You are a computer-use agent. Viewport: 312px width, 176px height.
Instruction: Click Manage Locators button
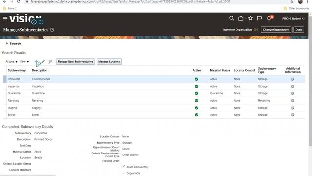coord(109,62)
